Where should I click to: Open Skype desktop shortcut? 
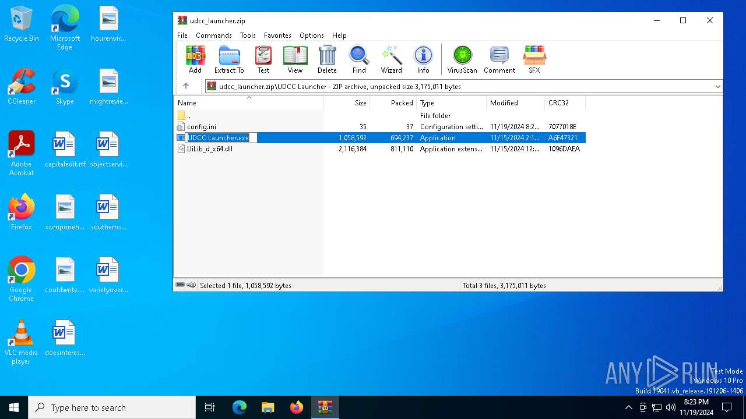65,87
